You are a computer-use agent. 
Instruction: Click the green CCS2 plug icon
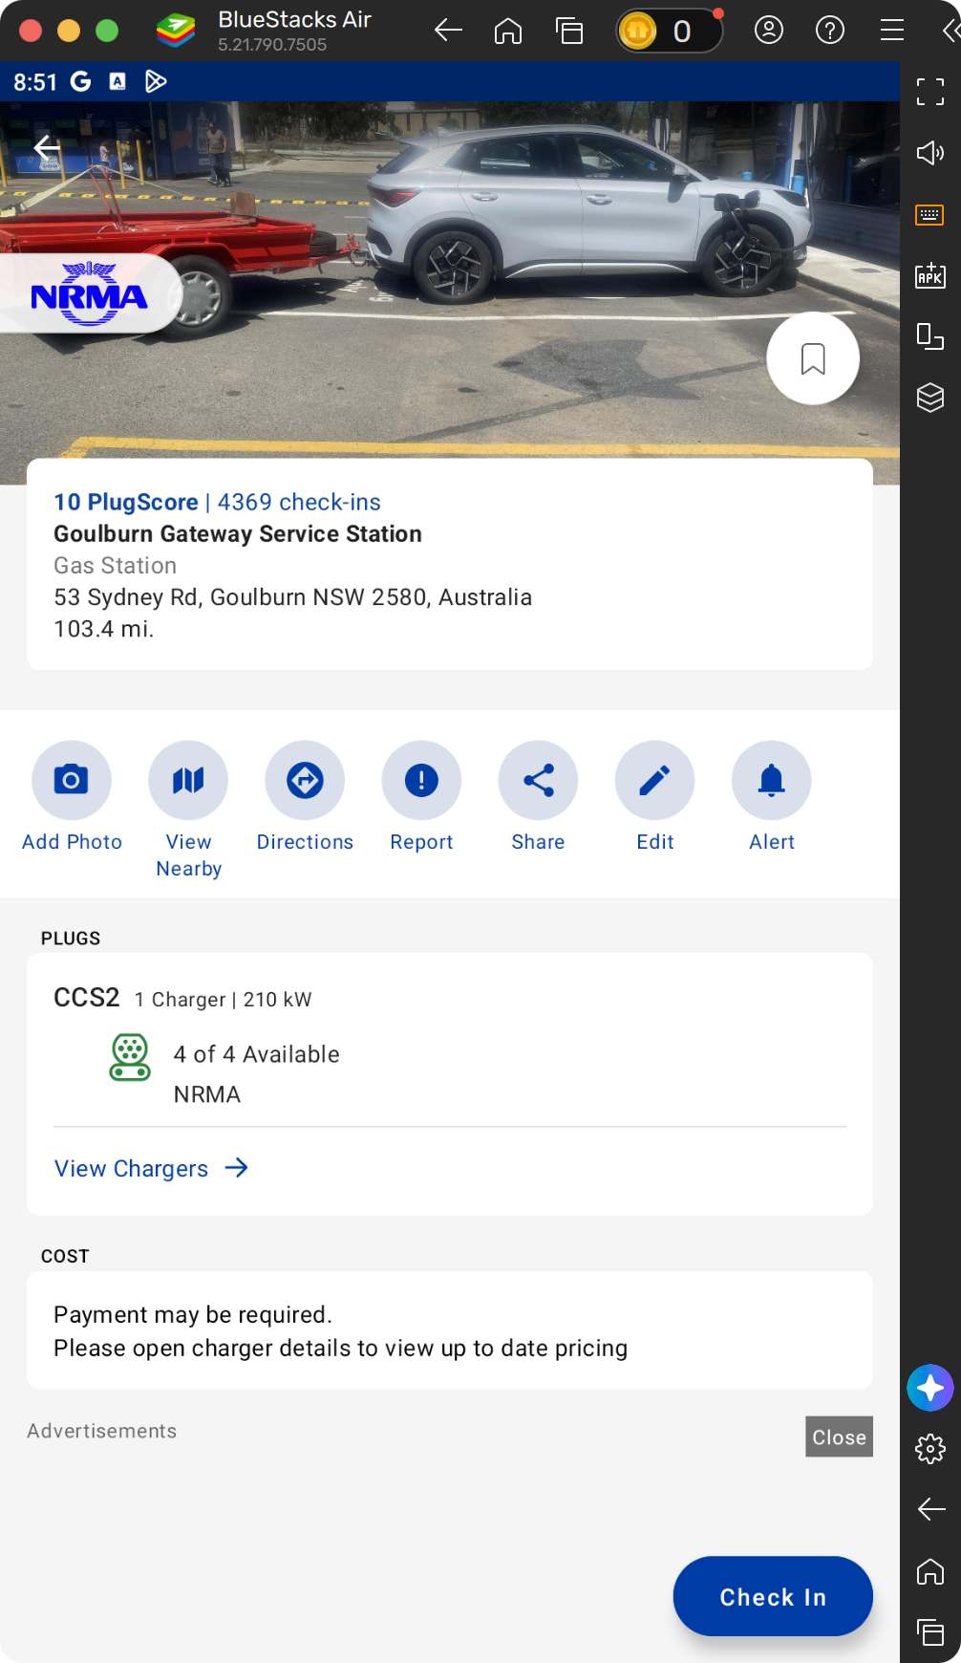click(130, 1057)
